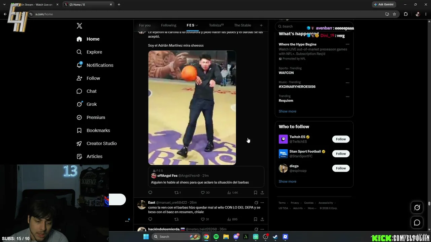Switch to the Following tab
This screenshot has width=431, height=242.
pos(169,25)
